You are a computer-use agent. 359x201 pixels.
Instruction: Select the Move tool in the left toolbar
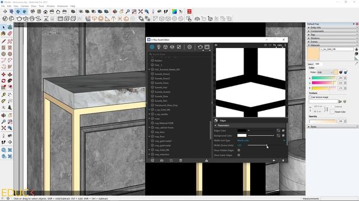(x=3, y=74)
